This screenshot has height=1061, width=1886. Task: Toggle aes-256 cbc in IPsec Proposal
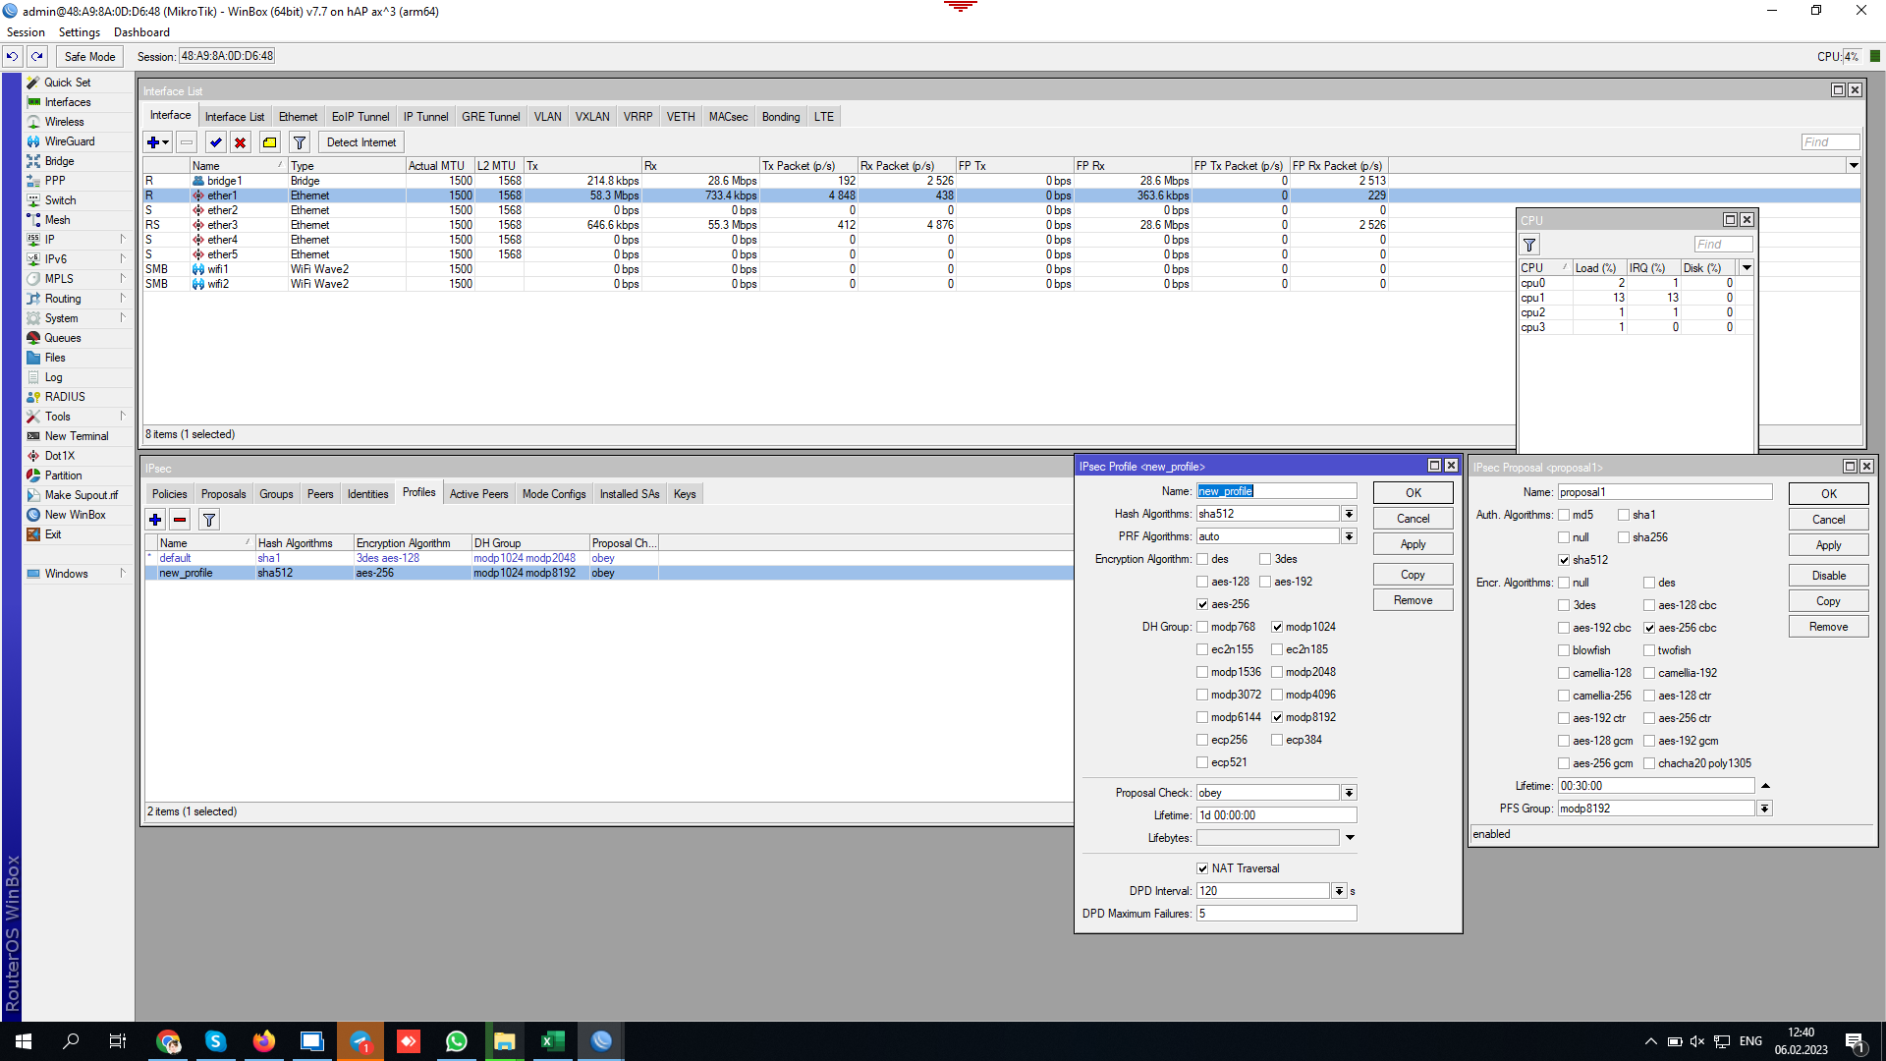click(x=1650, y=628)
